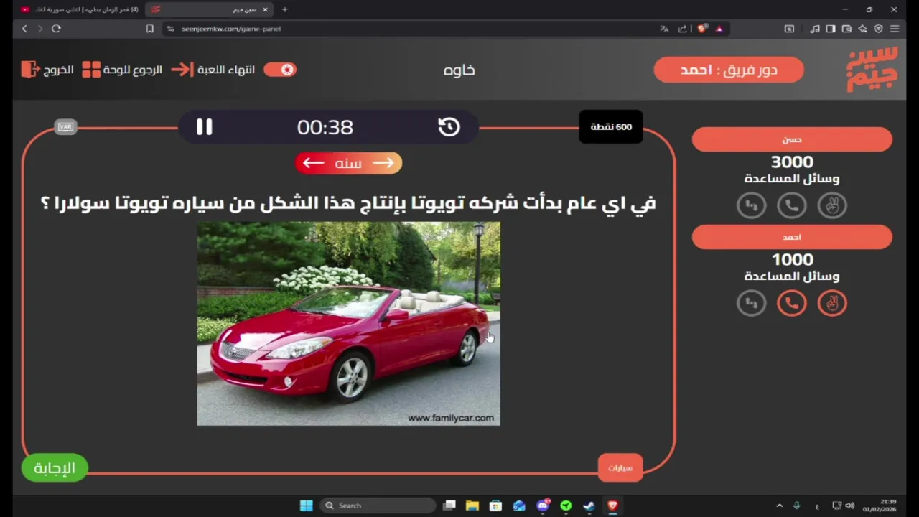Click the حسن team name bar
This screenshot has height=517, width=919.
point(792,139)
